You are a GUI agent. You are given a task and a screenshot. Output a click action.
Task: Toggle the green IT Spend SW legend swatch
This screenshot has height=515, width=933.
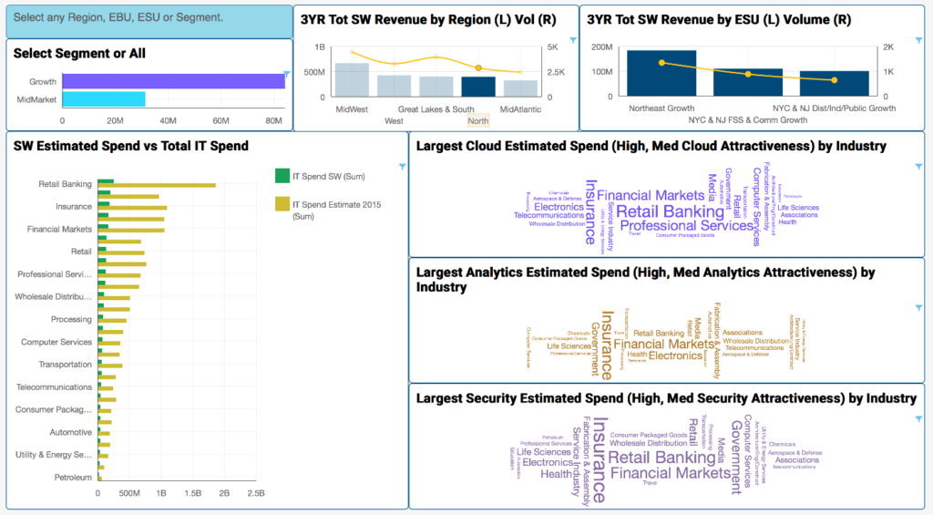coord(282,176)
